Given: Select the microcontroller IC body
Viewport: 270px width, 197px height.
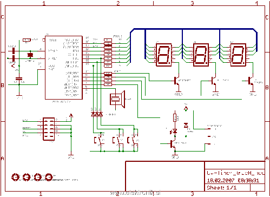Looking at the screenshot, I should [x=64, y=68].
